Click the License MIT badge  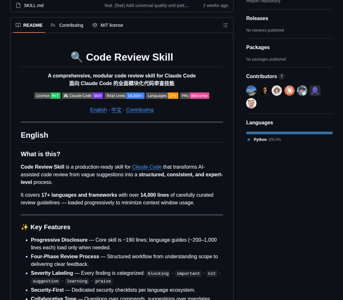[x=47, y=96]
